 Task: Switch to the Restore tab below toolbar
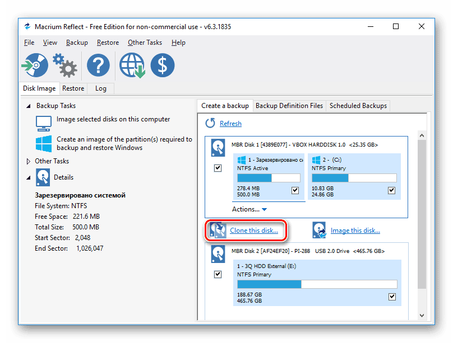pyautogui.click(x=73, y=88)
